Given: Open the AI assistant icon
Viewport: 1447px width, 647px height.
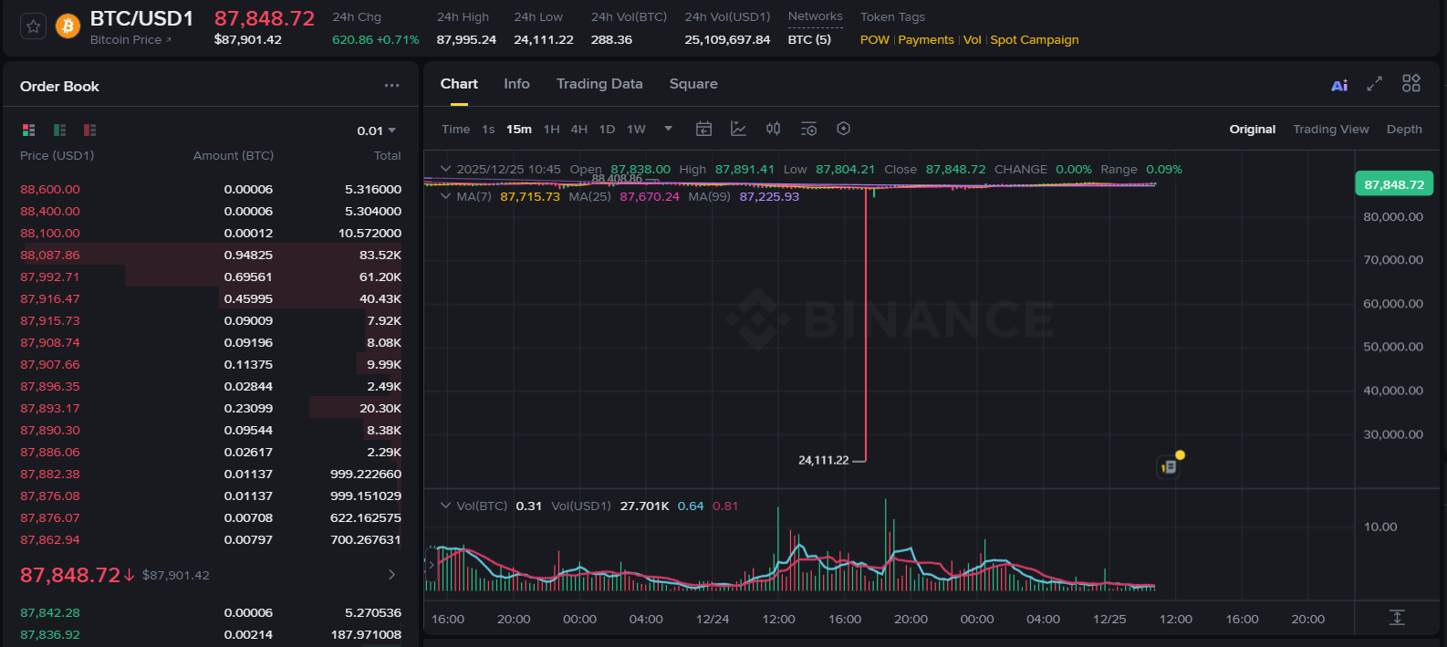Looking at the screenshot, I should pyautogui.click(x=1339, y=85).
